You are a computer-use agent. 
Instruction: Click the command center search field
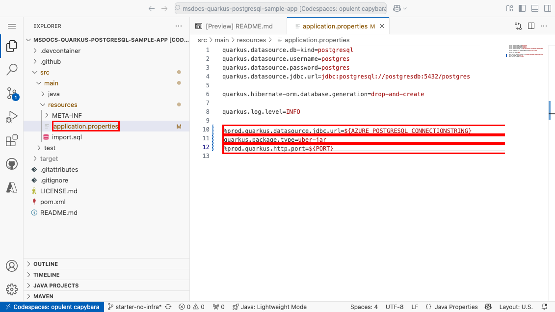(x=281, y=8)
